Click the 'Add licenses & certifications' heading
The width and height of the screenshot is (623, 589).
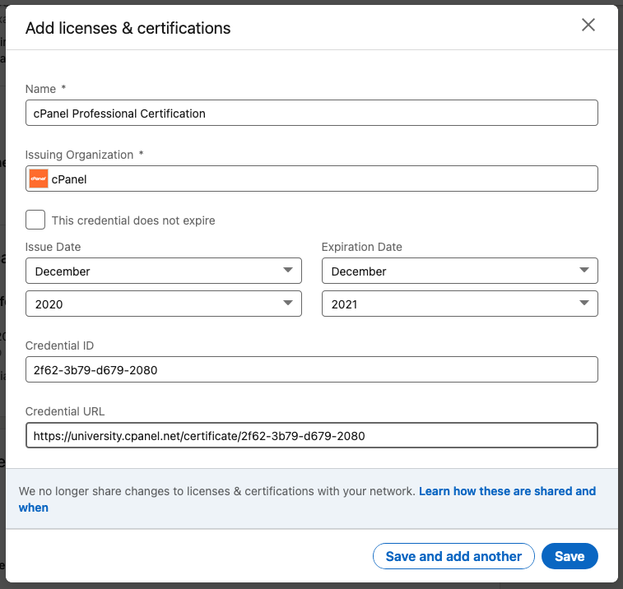(x=128, y=28)
